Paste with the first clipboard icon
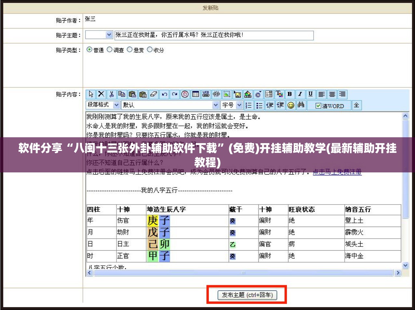Screen dimensions: 415x310 click(x=132, y=94)
